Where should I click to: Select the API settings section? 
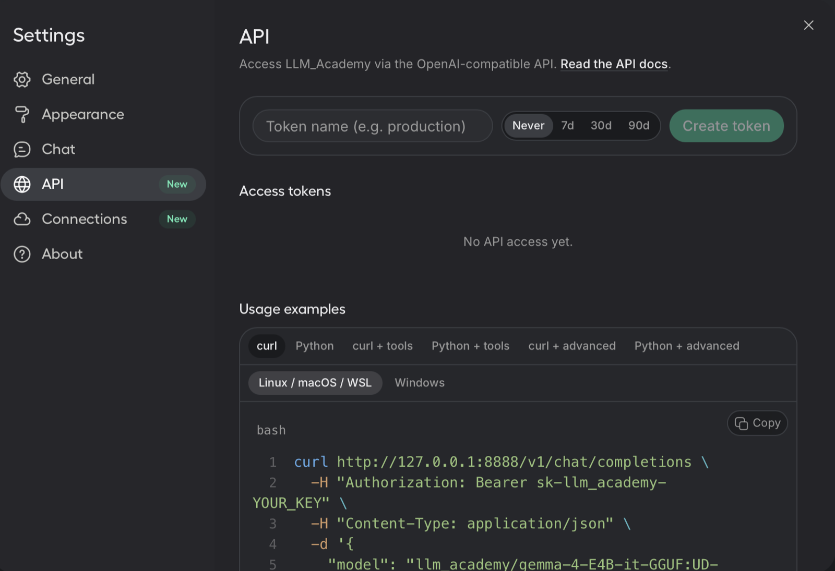(x=103, y=184)
